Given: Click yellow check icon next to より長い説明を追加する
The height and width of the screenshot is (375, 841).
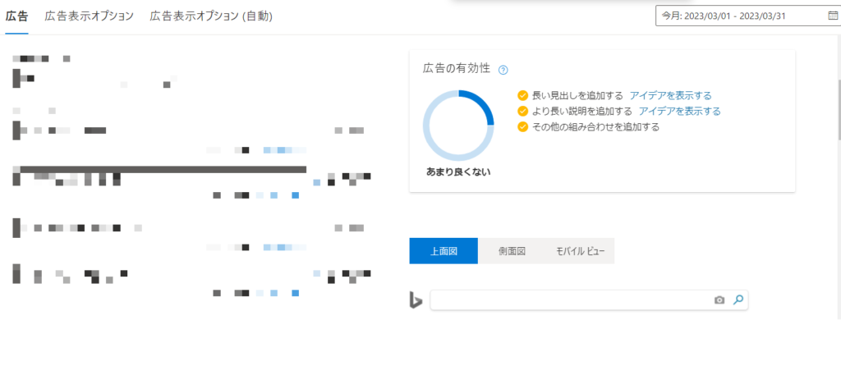Looking at the screenshot, I should click(523, 111).
